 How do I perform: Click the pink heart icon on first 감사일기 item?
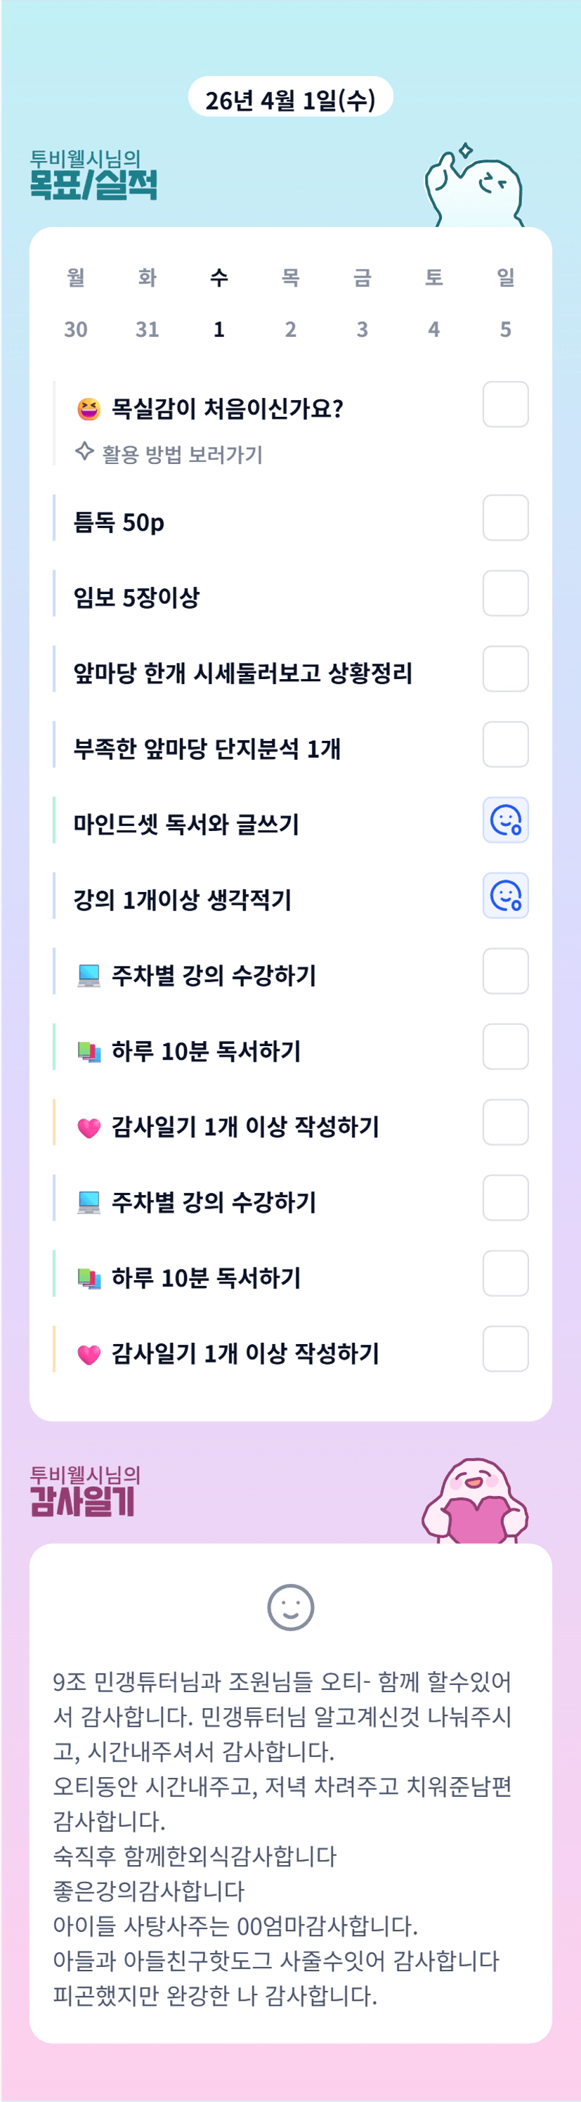point(88,1128)
